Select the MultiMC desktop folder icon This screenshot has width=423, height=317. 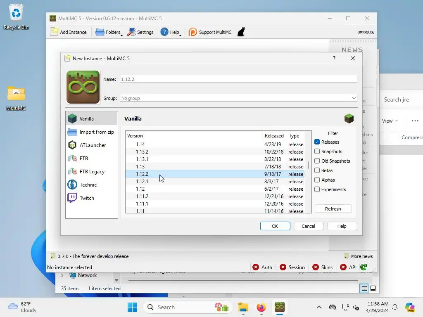(x=16, y=98)
